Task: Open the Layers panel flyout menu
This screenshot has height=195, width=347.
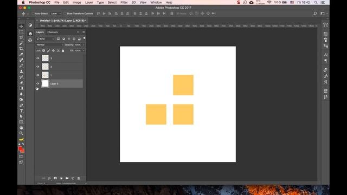Action: (x=83, y=32)
